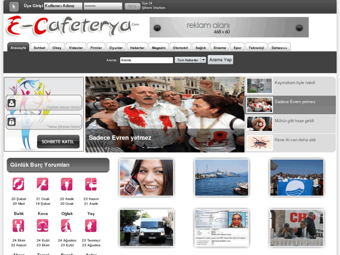This screenshot has width=340, height=255.
Task: Click the Oğlak sign label
Action: (67, 214)
